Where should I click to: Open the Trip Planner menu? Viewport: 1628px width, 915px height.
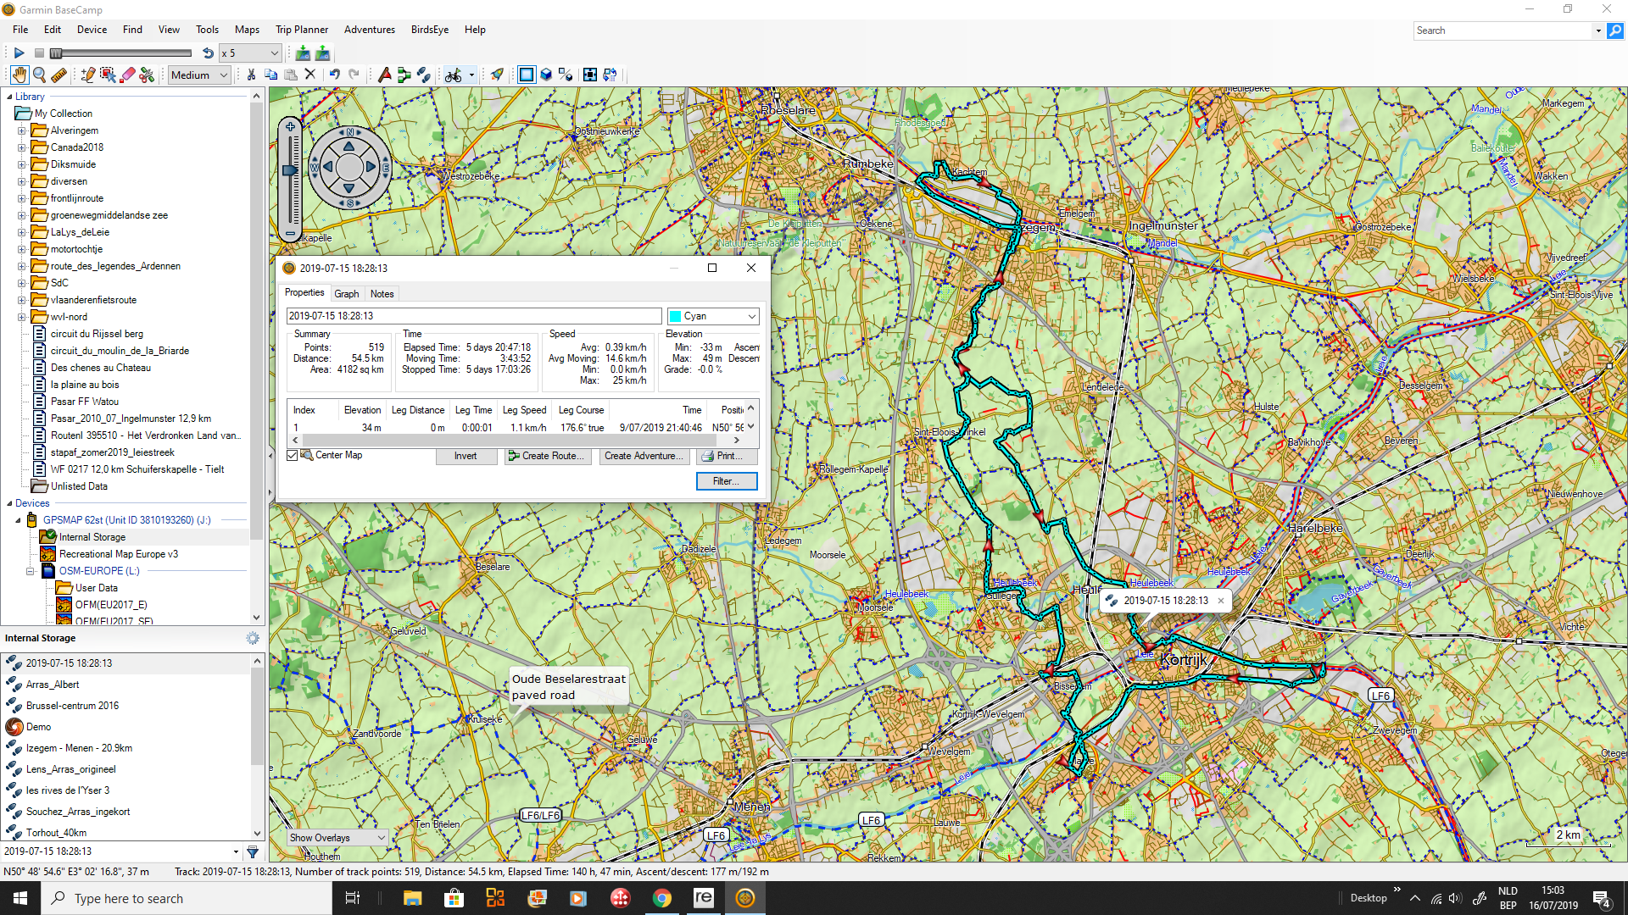pyautogui.click(x=302, y=30)
